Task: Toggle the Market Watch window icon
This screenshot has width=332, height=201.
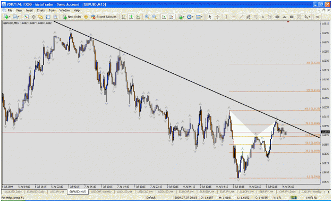Action: [x=26, y=17]
